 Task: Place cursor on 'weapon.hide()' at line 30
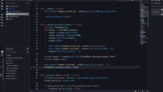[x=56, y=41]
